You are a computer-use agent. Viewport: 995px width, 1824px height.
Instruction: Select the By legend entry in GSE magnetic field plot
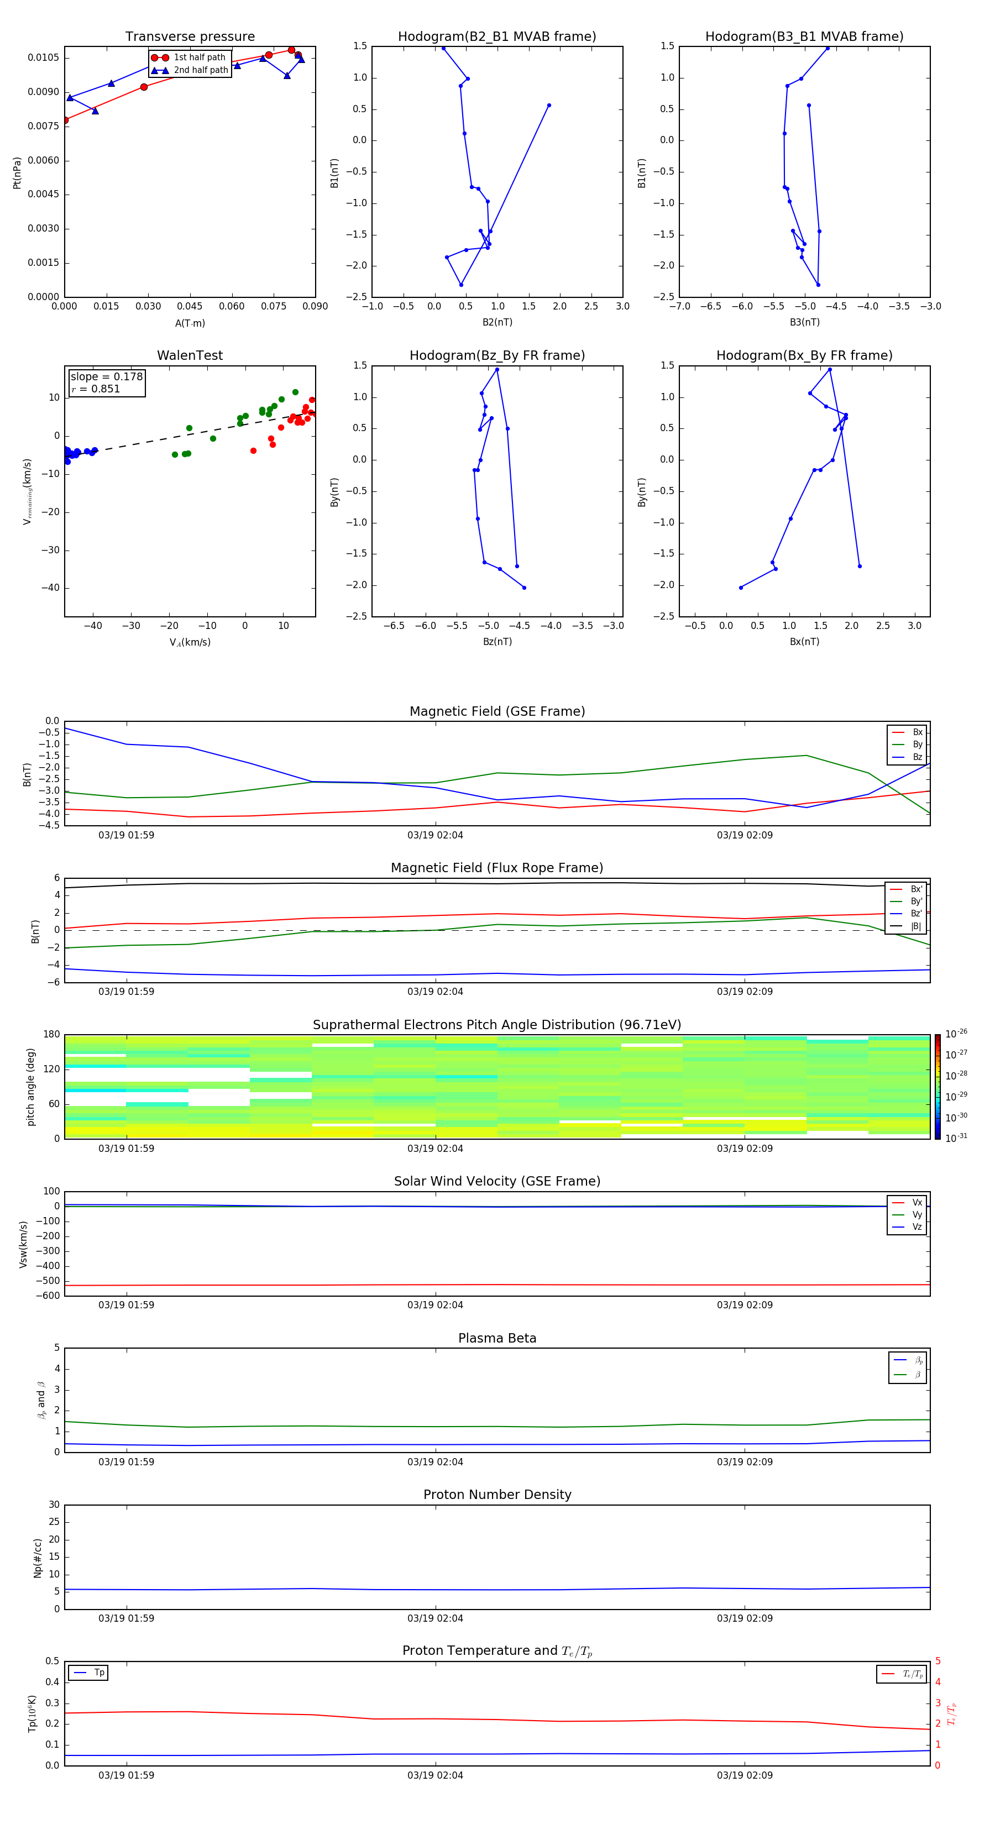tap(907, 744)
